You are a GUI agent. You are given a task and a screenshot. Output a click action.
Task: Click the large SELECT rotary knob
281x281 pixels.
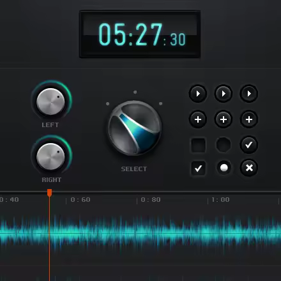pyautogui.click(x=135, y=128)
